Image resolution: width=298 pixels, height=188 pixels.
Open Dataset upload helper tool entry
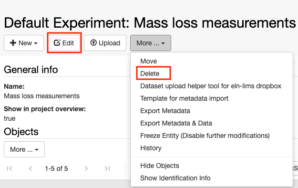[211, 86]
